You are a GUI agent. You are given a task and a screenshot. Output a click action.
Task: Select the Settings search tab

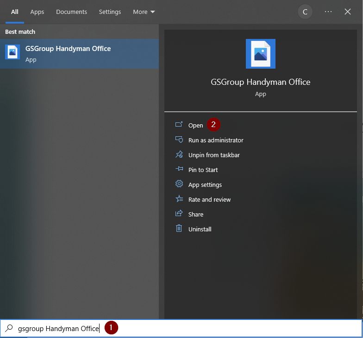point(110,12)
